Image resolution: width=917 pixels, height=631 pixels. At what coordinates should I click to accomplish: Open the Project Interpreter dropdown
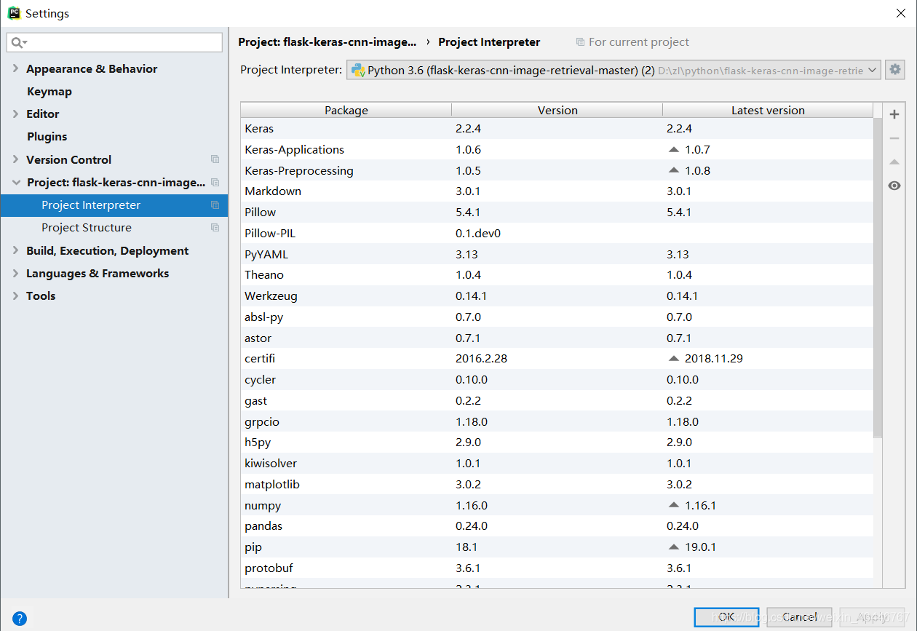click(x=614, y=70)
